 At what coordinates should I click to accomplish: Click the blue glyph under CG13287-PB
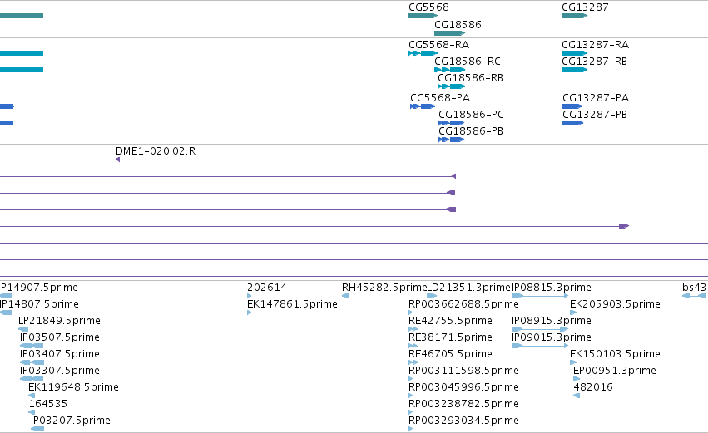(572, 123)
